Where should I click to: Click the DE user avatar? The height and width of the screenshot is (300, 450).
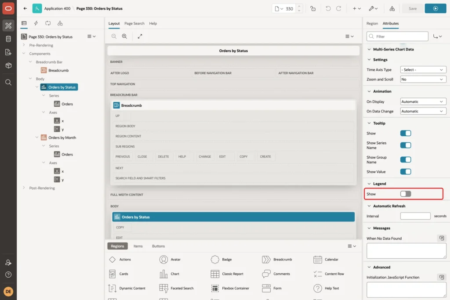pos(8,291)
